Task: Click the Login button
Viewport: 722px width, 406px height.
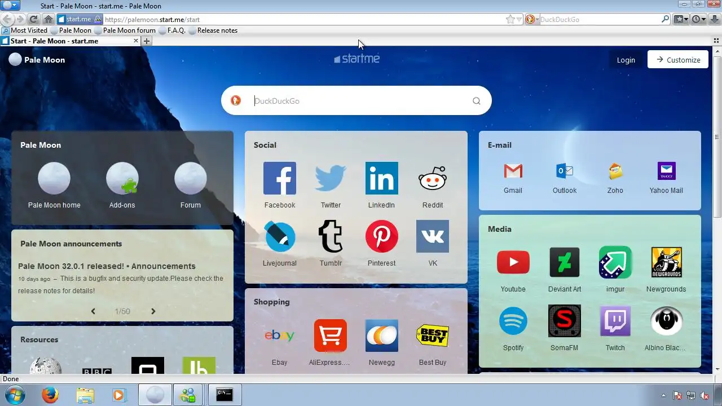Action: click(626, 60)
